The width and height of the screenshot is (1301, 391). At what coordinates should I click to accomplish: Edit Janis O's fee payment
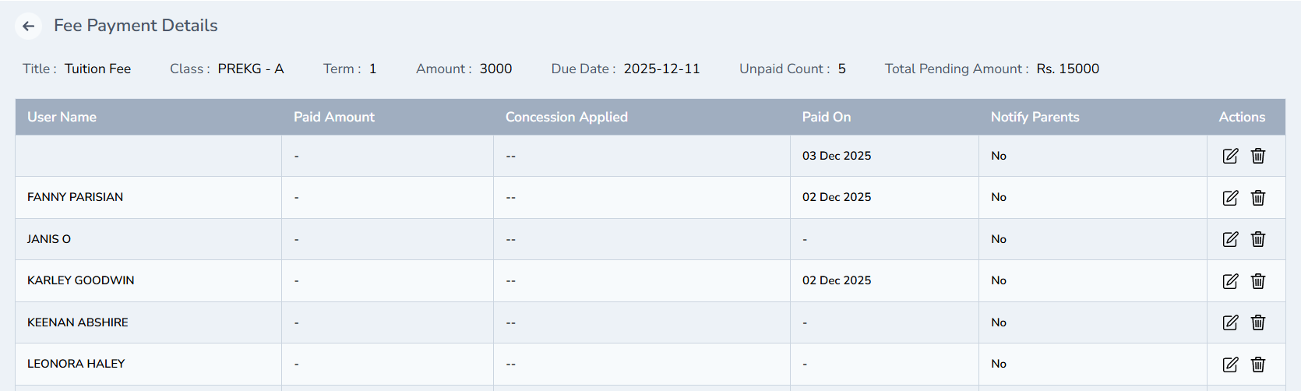[1230, 239]
